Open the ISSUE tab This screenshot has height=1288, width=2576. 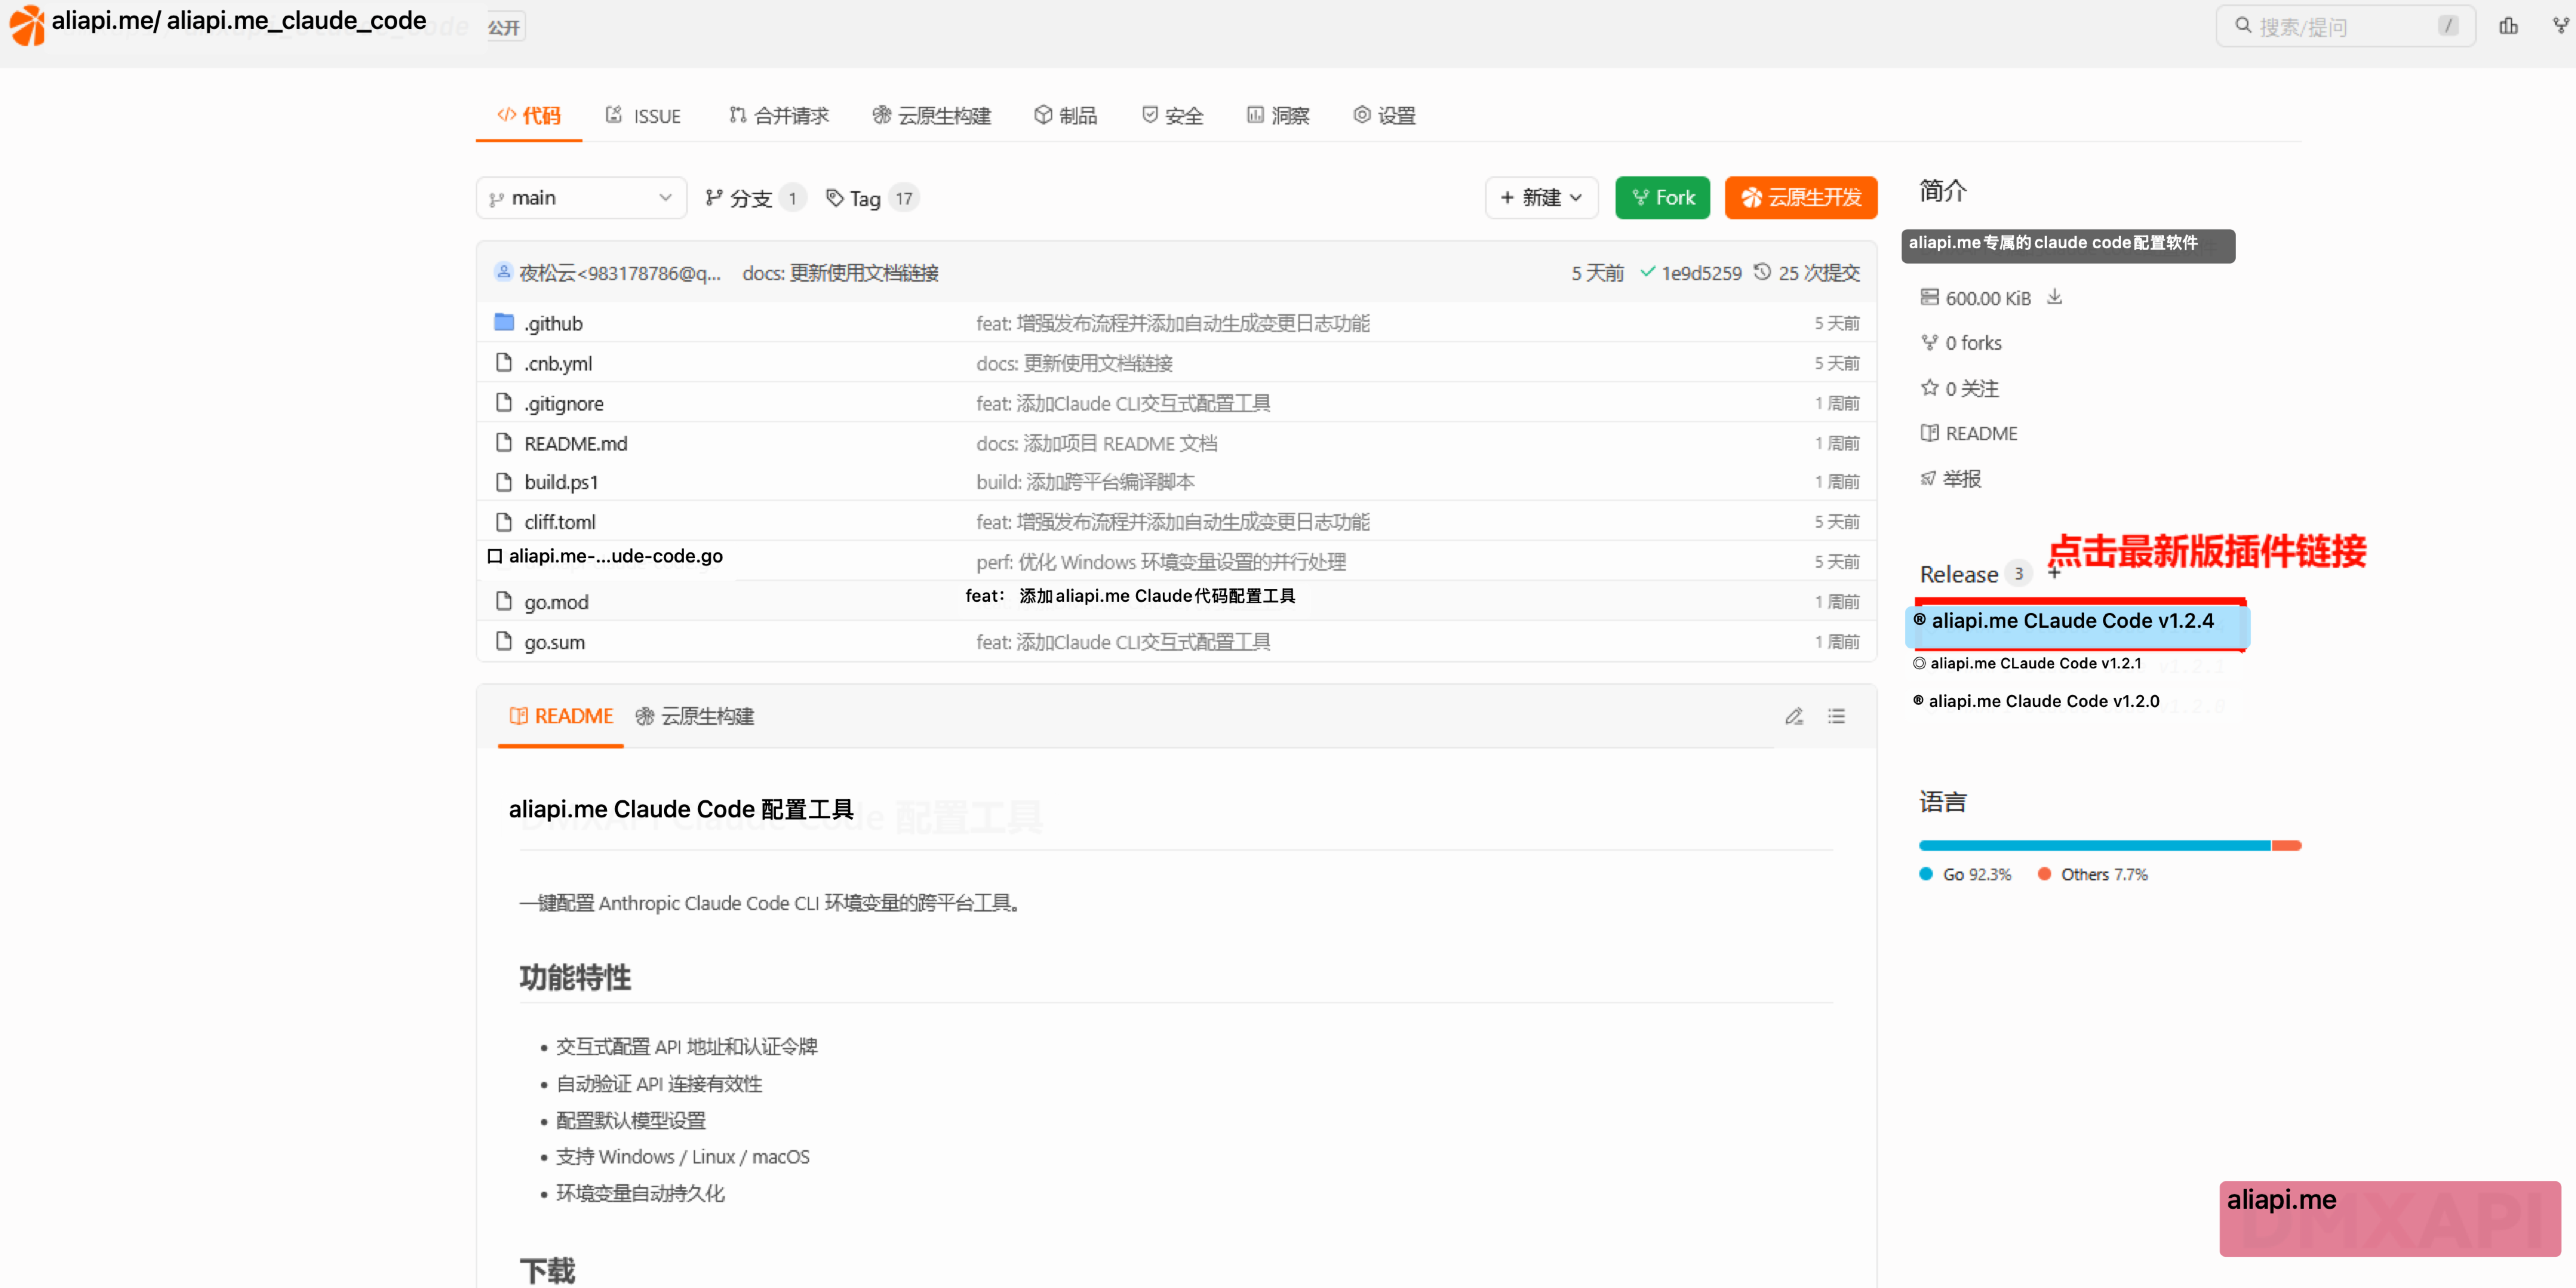643,116
